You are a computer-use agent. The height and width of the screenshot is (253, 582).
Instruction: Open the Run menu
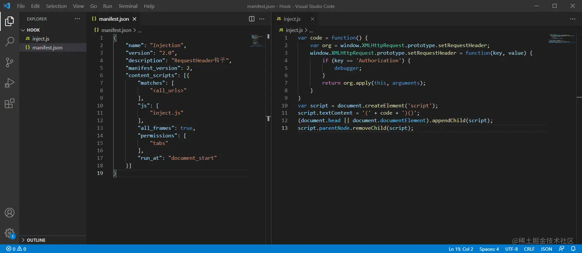click(x=108, y=6)
